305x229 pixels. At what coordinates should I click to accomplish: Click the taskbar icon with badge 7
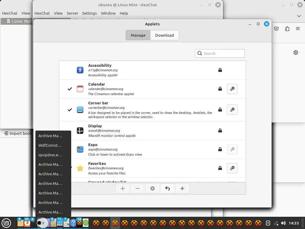[x=66, y=222]
